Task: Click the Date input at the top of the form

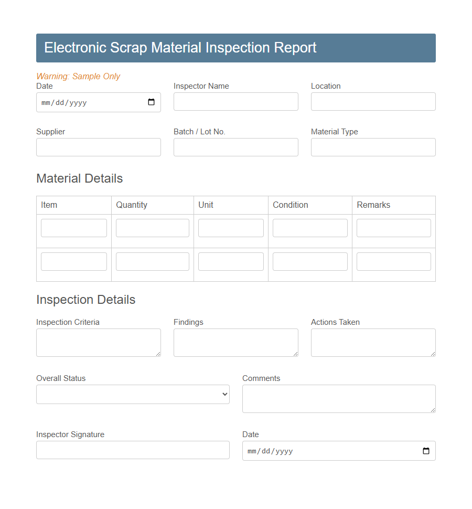Action: [x=79, y=102]
